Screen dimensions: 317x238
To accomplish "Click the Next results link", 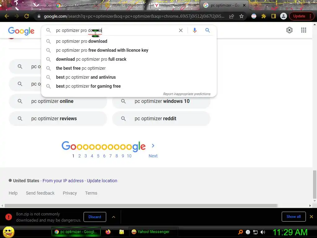I will [x=153, y=156].
